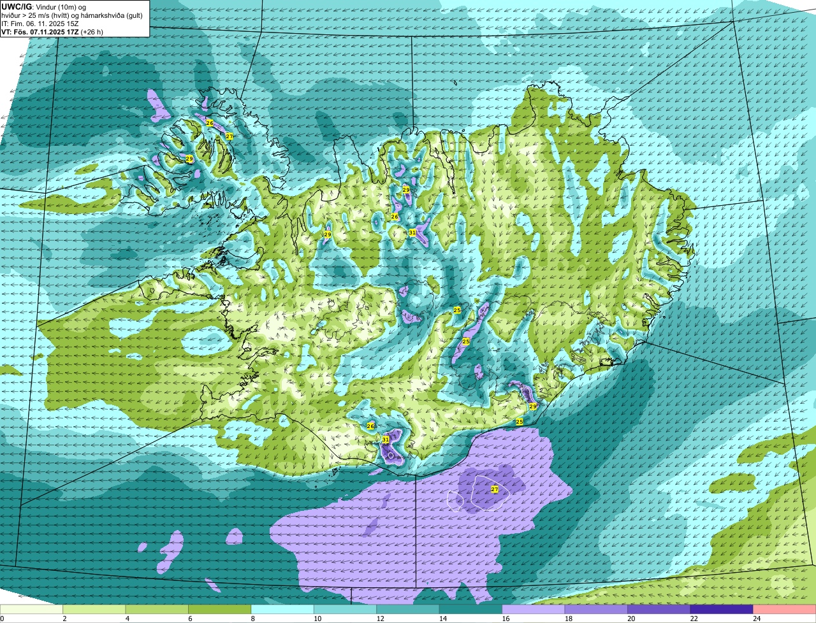Image resolution: width=816 pixels, height=623 pixels.
Task: Pick the 14–16 m/s dark teal legend swatch
Action: coord(471,609)
